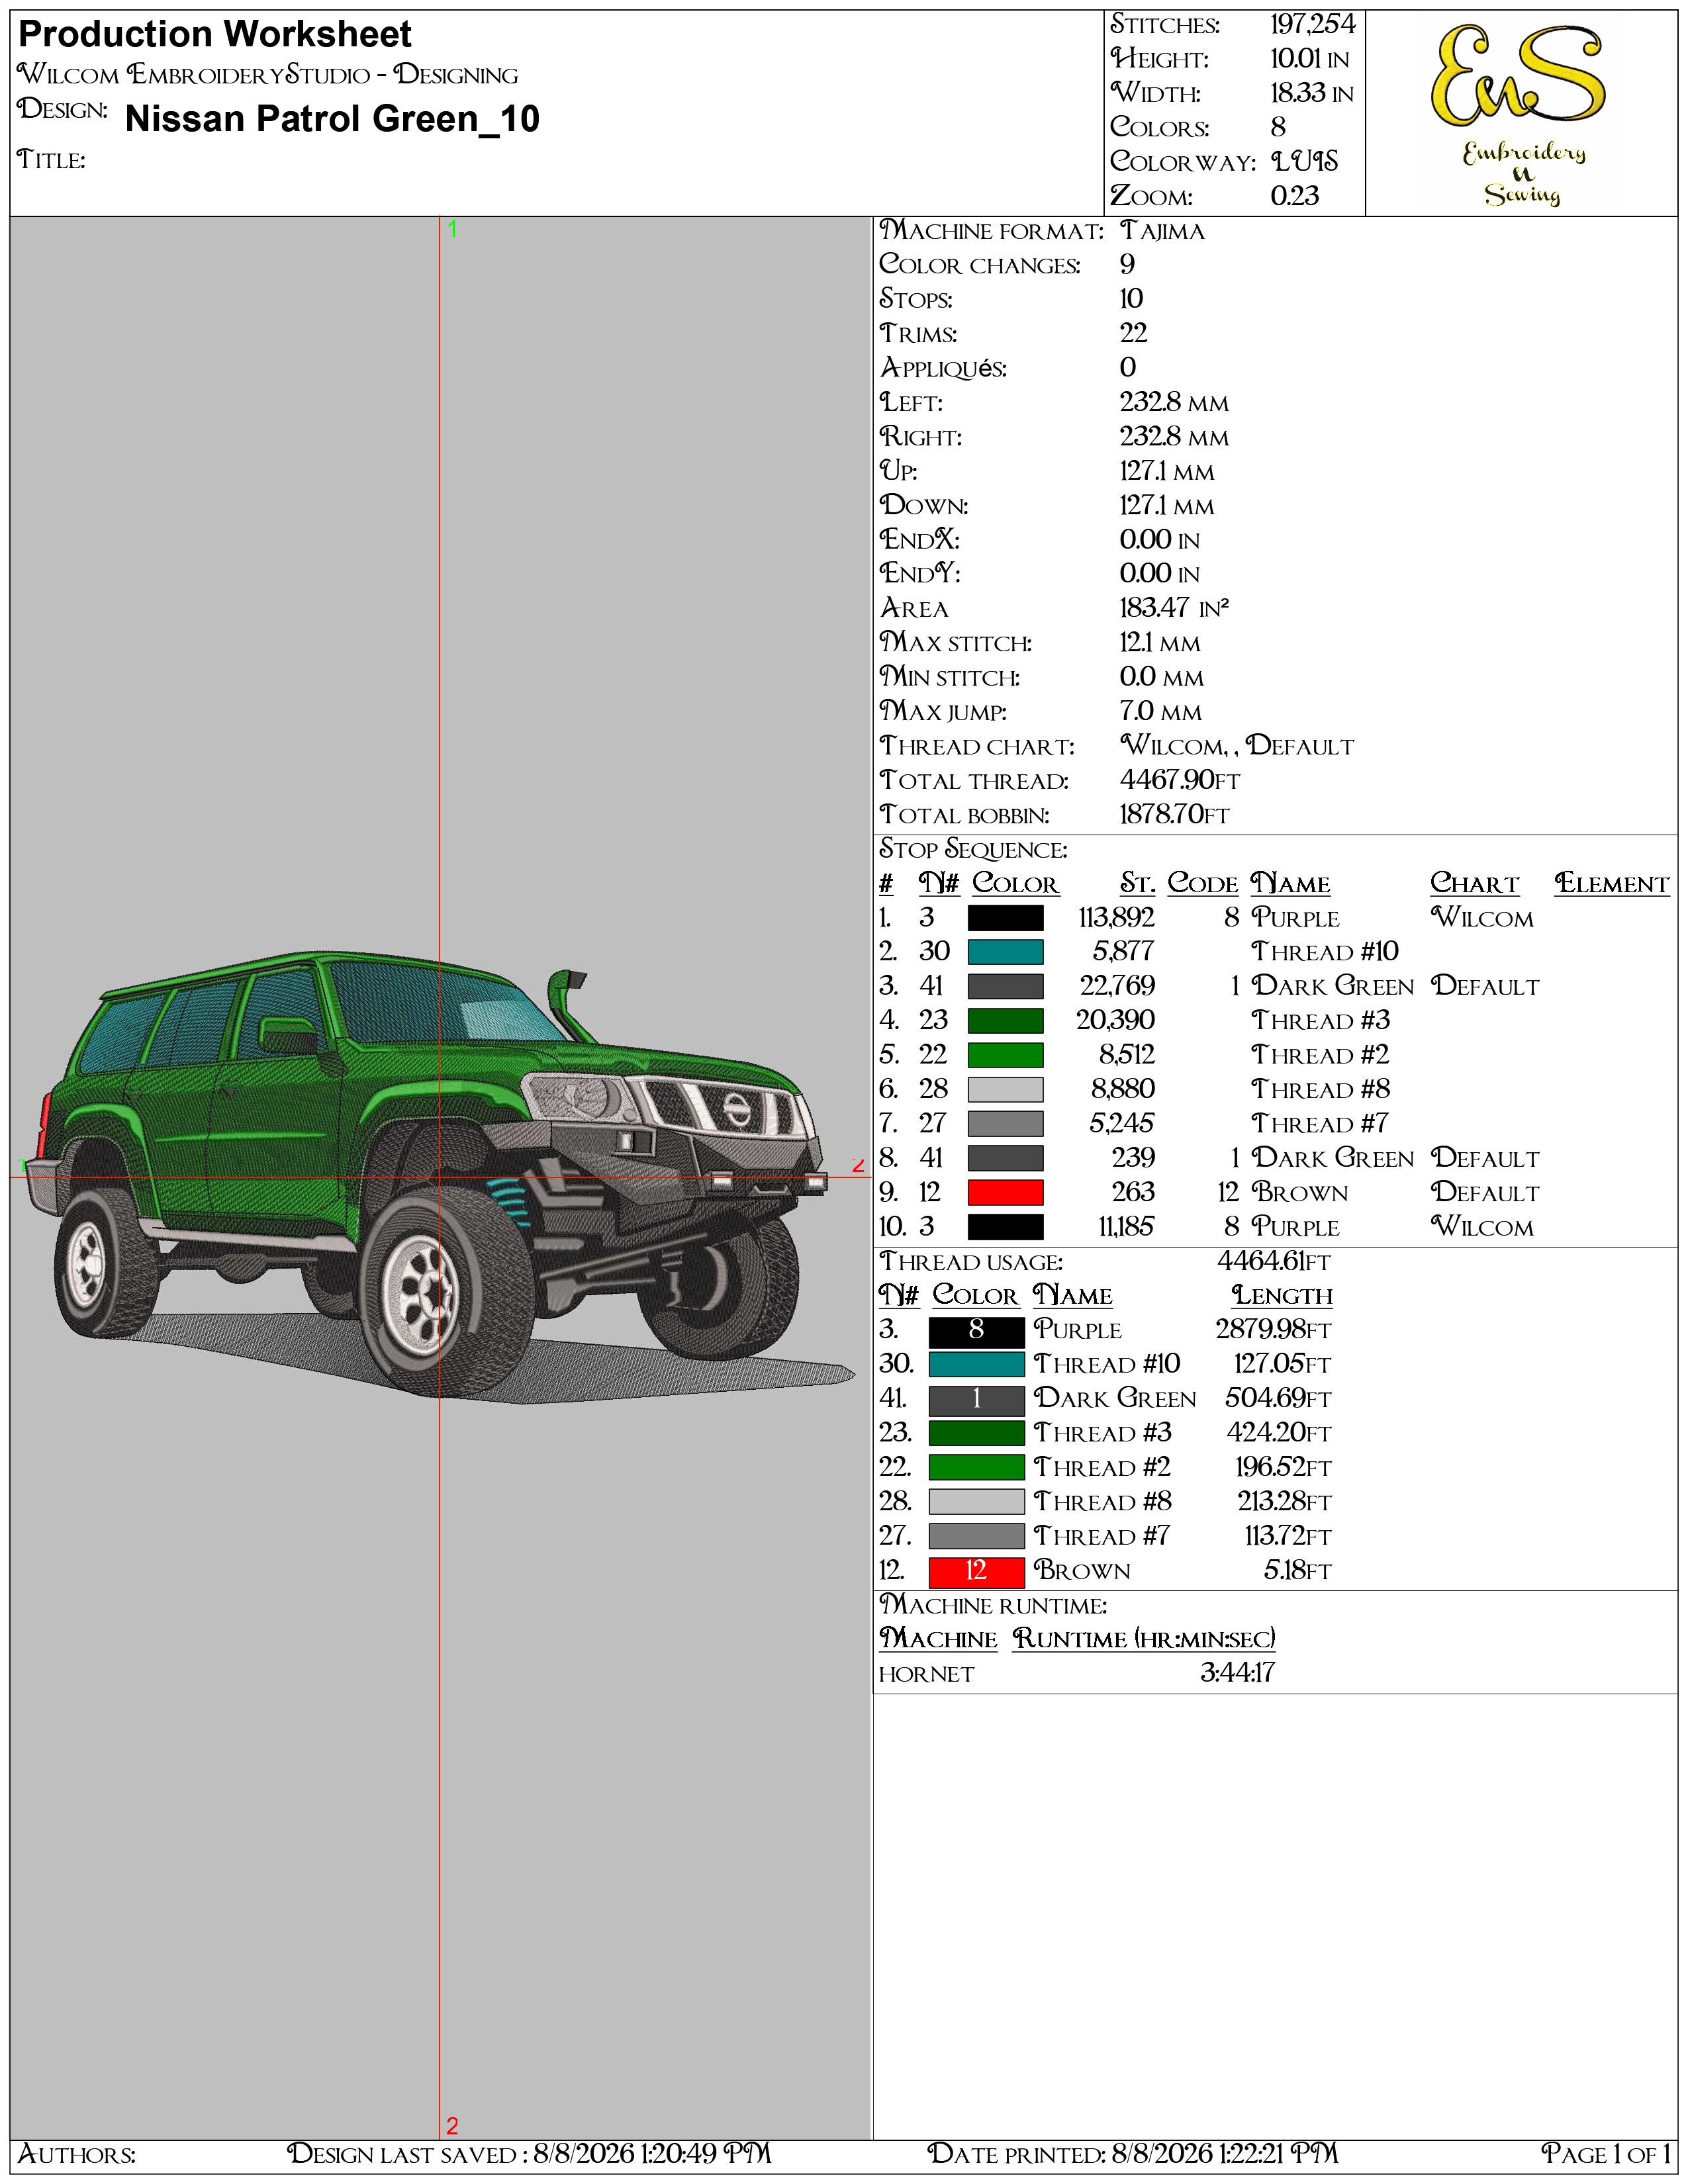
Task: Click the Total bobbin value "1878.70ft"
Action: click(1174, 814)
